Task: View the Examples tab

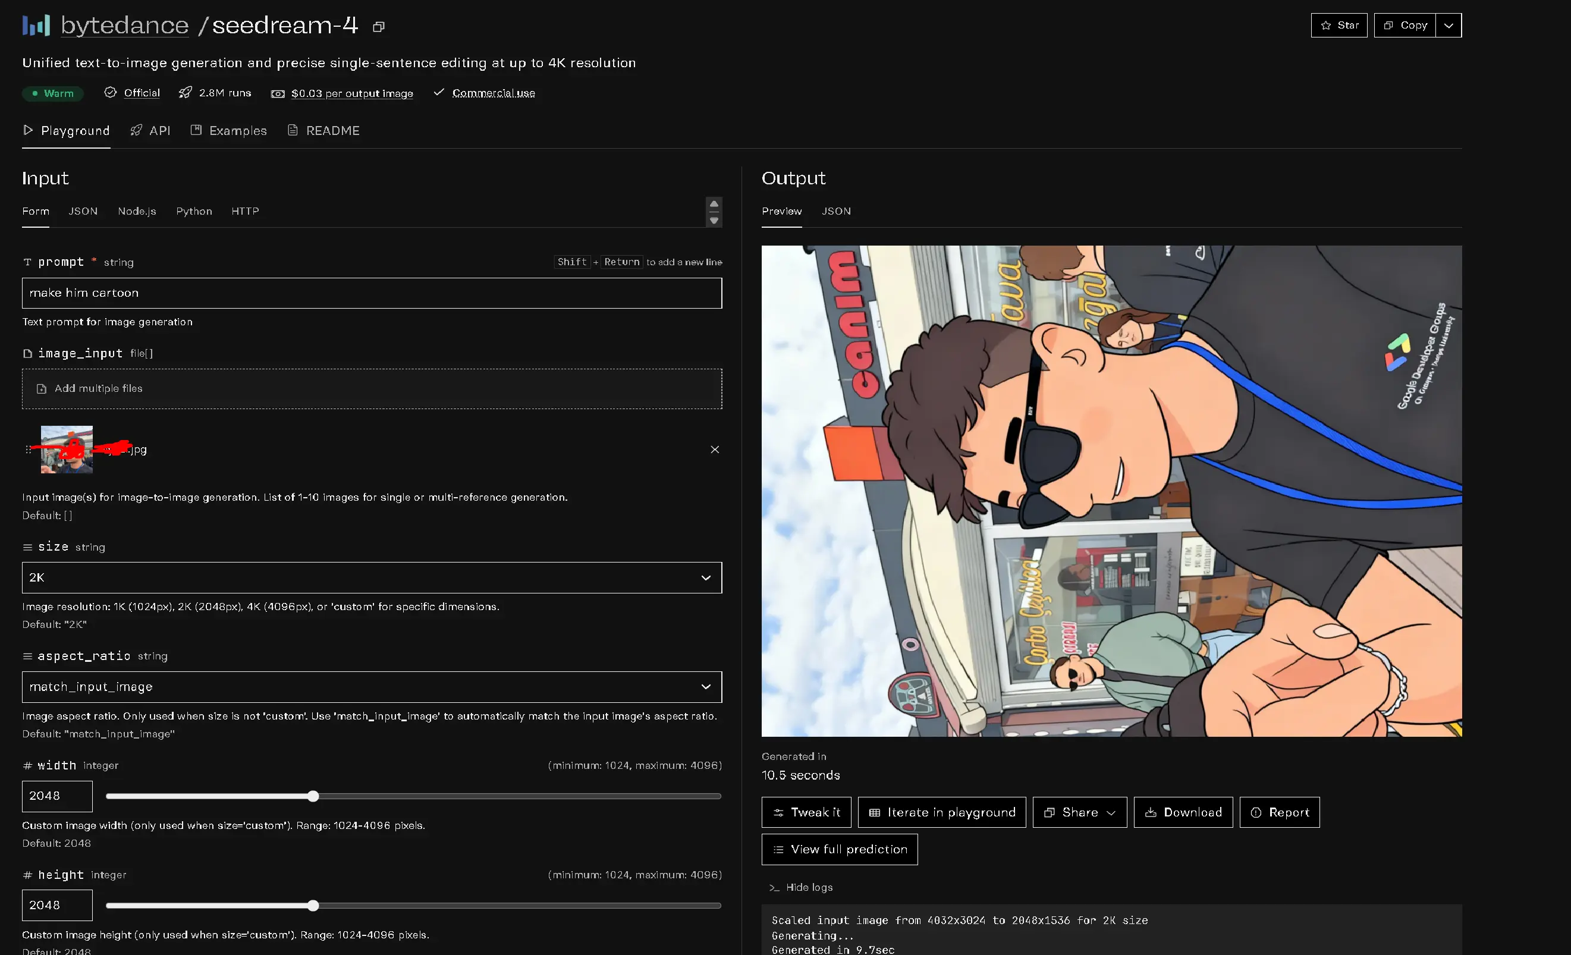Action: tap(228, 131)
